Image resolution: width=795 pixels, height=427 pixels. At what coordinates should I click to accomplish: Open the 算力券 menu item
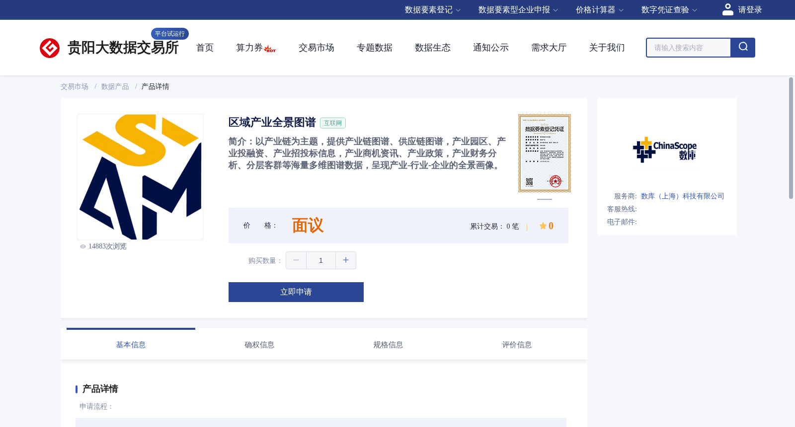coord(249,48)
